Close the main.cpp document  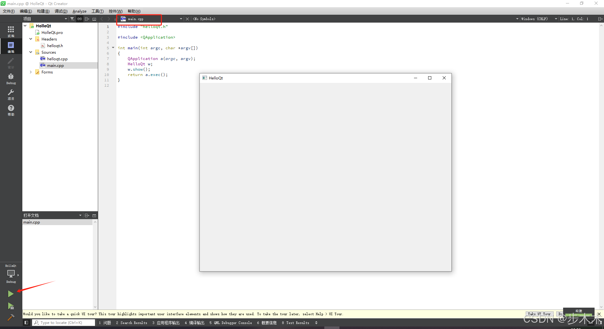pyautogui.click(x=187, y=19)
